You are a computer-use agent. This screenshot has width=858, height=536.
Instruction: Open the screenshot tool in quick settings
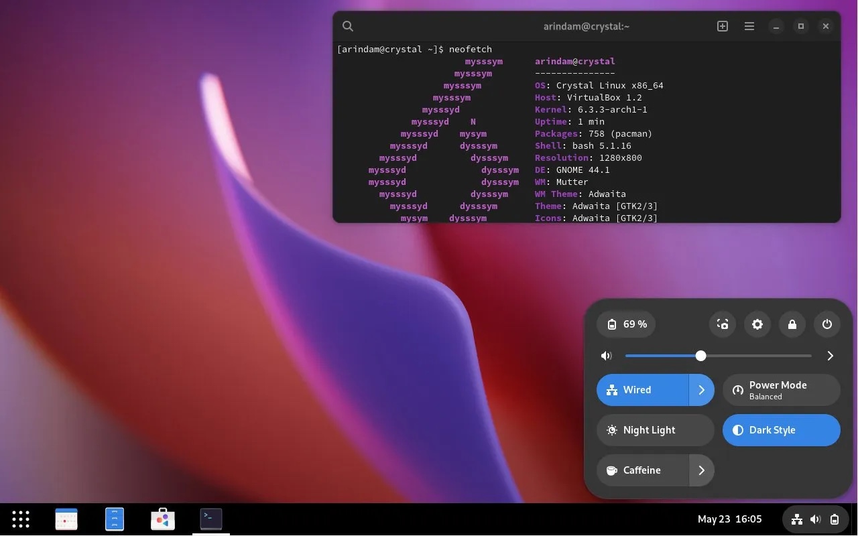coord(722,324)
